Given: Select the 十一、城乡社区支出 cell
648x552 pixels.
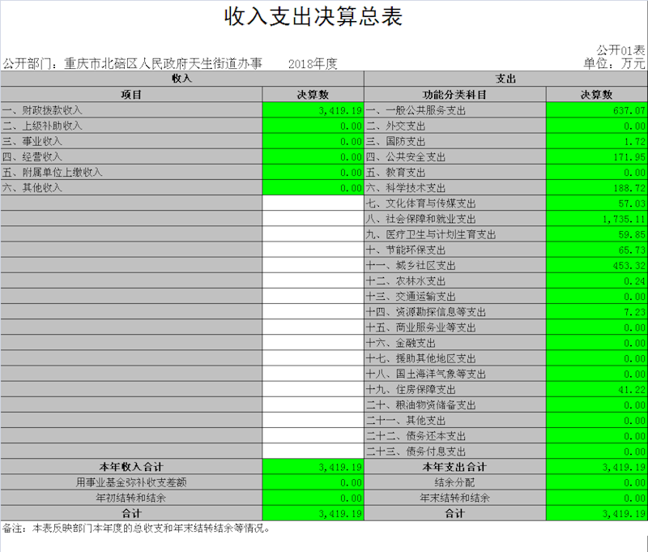Looking at the screenshot, I should (x=455, y=265).
